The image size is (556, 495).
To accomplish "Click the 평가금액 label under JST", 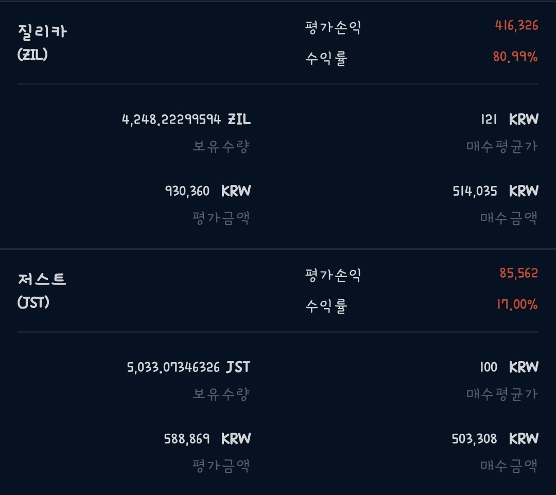I will coord(221,466).
